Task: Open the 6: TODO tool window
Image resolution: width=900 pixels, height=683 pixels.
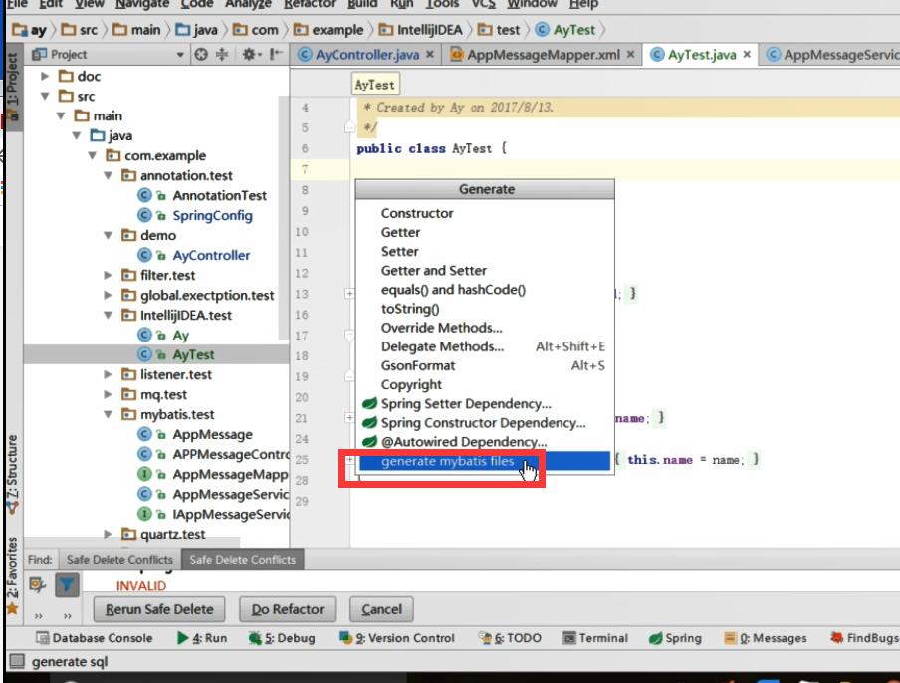Action: (x=511, y=638)
